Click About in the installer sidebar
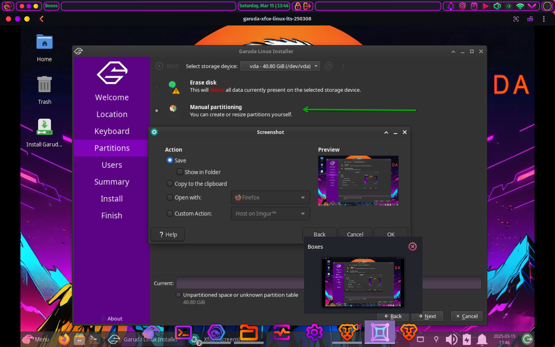This screenshot has width=555, height=347. [112, 318]
